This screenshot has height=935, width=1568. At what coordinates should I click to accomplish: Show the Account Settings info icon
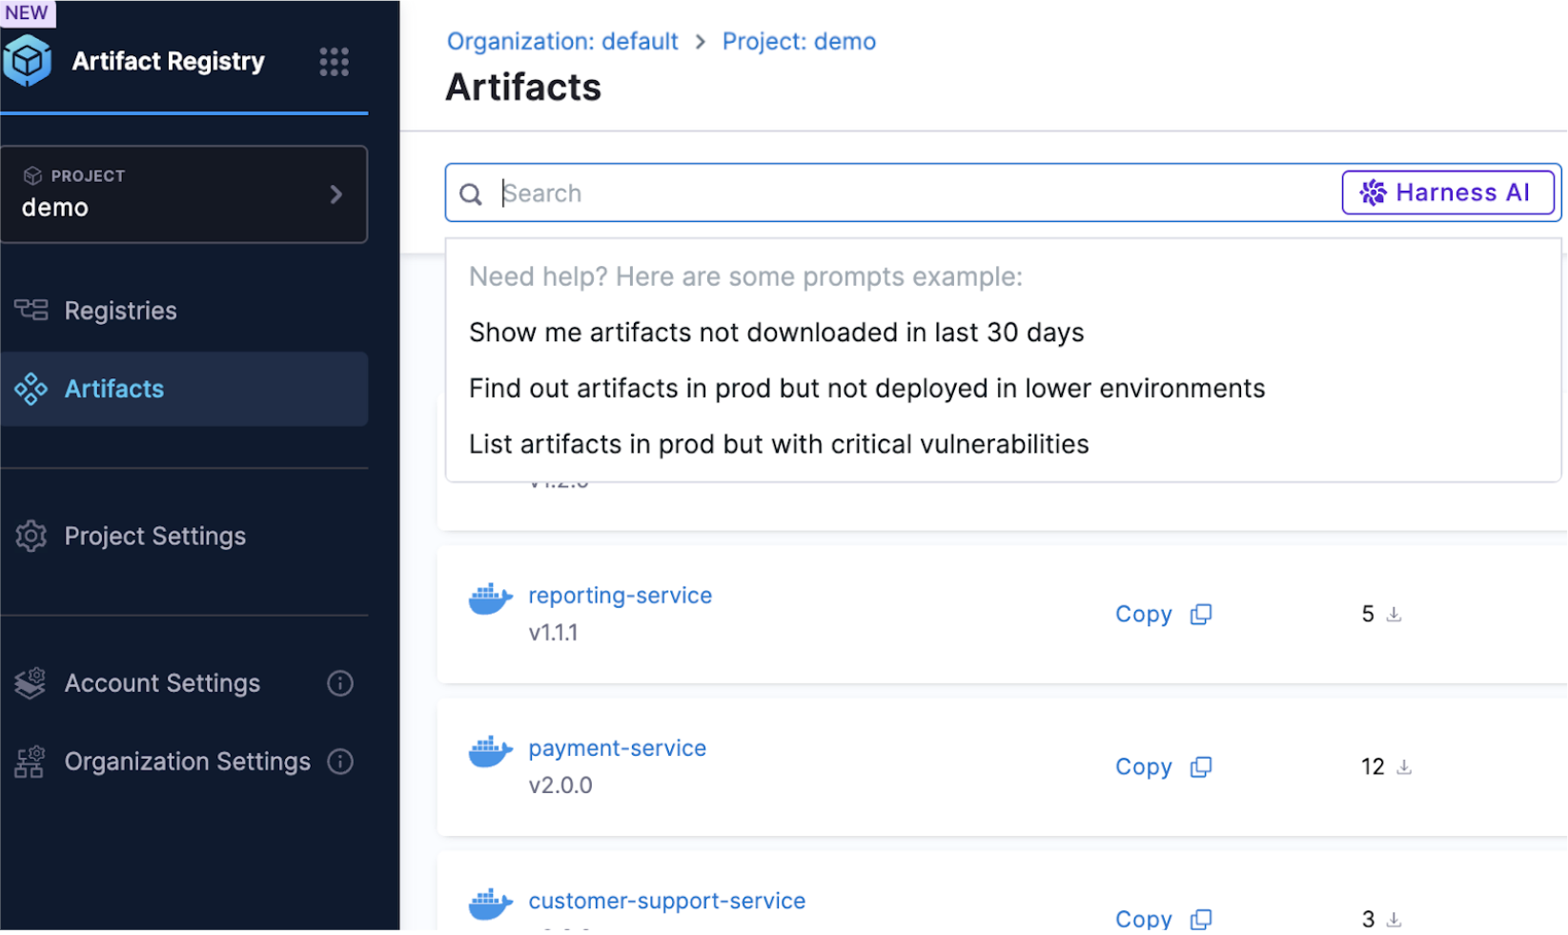[x=340, y=682]
